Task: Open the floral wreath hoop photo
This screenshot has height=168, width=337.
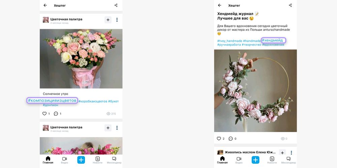Action: pyautogui.click(x=255, y=91)
